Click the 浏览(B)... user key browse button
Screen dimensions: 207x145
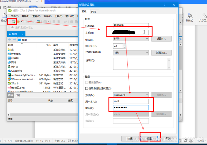161,114
